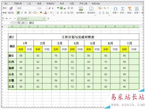This screenshot has height=109, width=145.
Task: Click the increase decimal places icon
Action: (100, 13)
